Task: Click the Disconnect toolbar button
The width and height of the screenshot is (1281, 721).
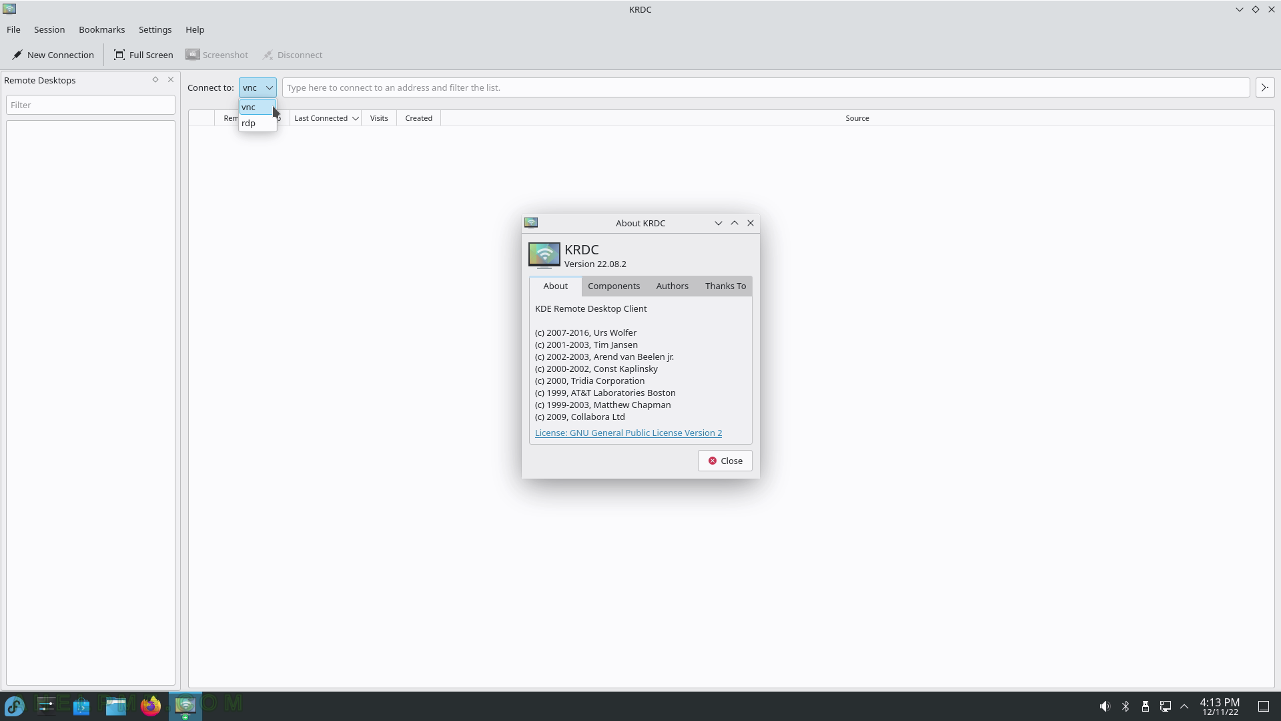Action: 292,55
